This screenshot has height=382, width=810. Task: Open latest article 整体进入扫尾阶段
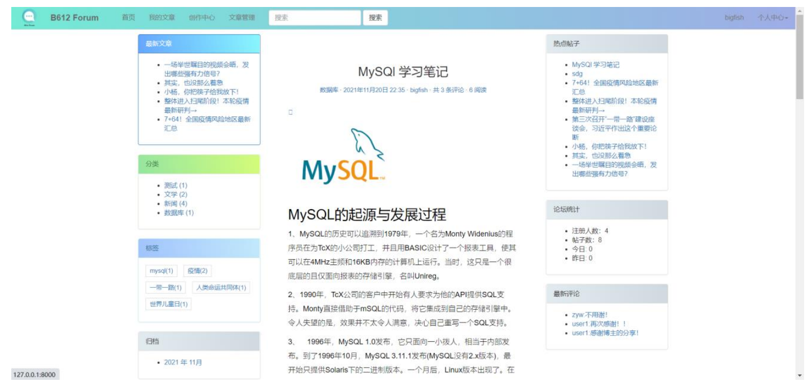coord(207,105)
